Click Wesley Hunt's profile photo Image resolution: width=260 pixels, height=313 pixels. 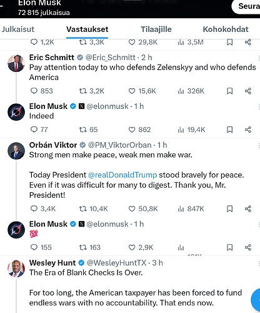point(16,269)
